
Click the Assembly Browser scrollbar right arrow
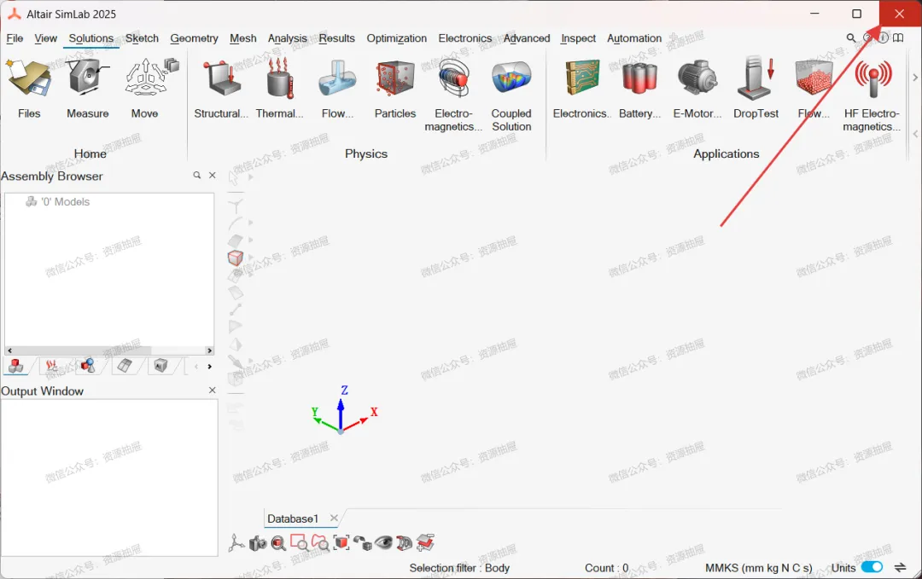pos(209,350)
